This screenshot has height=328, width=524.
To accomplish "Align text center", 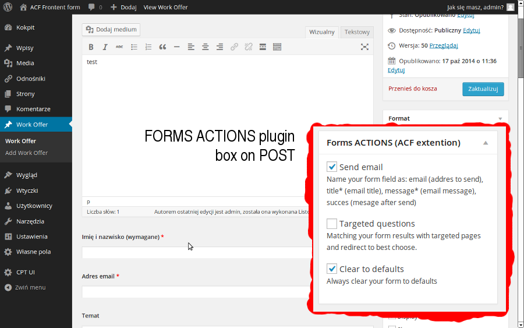I will click(205, 47).
